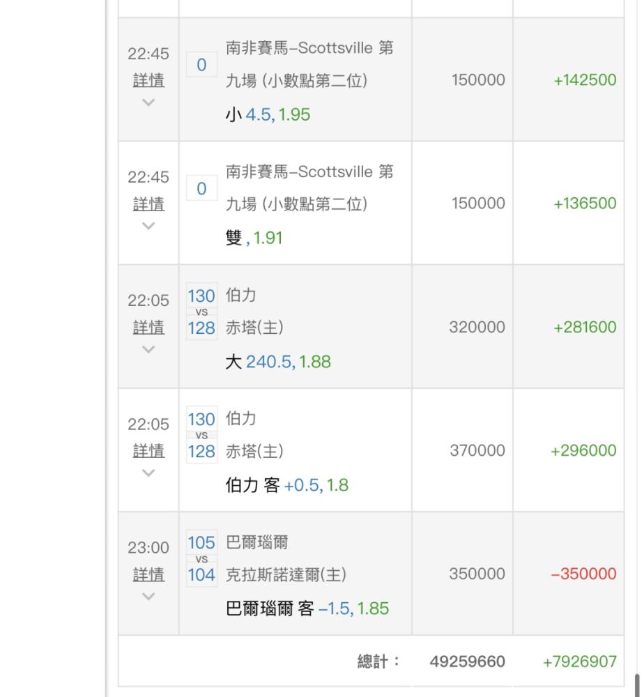Screen dimensions: 644x697
Task: Open 詳情 for 23:00 巴爾瑙爾 bet
Action: click(x=148, y=574)
